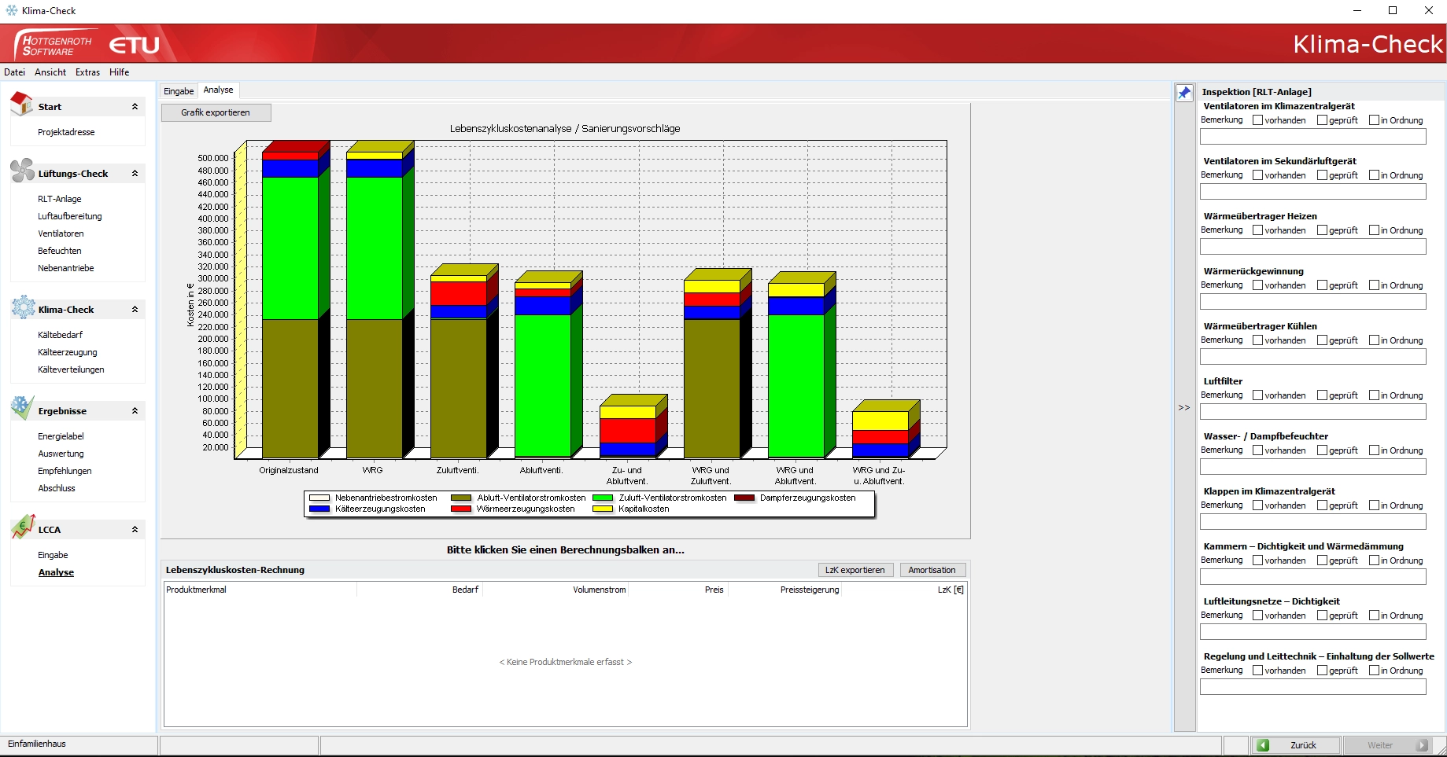This screenshot has height=757, width=1447.
Task: Collapse the Lüftungs-Check section chevron
Action: point(135,174)
